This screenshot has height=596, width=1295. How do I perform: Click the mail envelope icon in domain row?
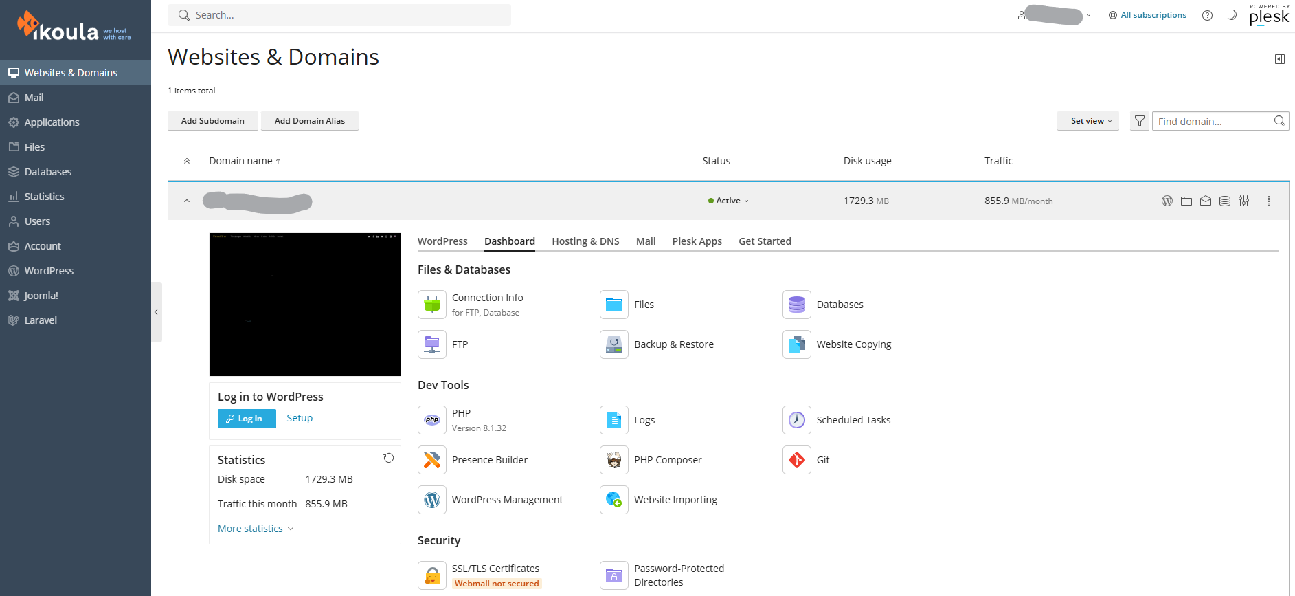(x=1206, y=201)
